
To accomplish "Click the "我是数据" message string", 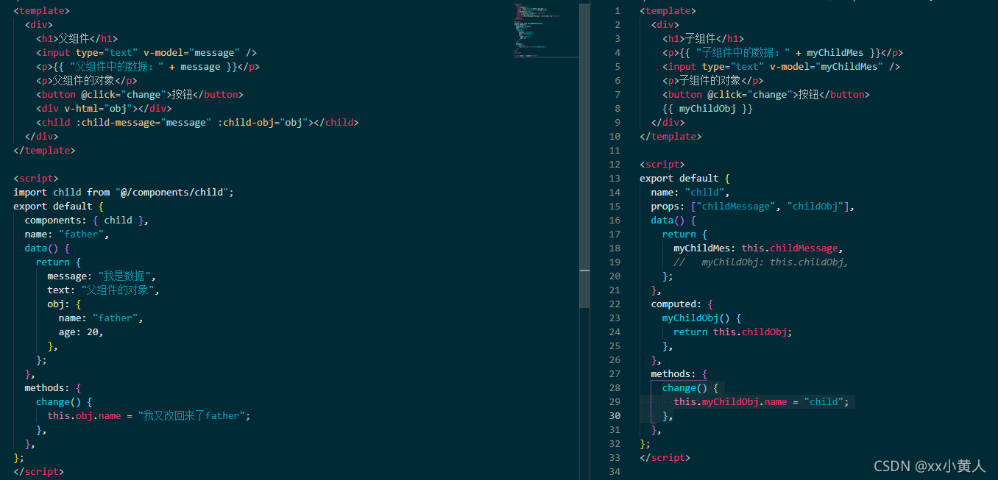I will 124,276.
